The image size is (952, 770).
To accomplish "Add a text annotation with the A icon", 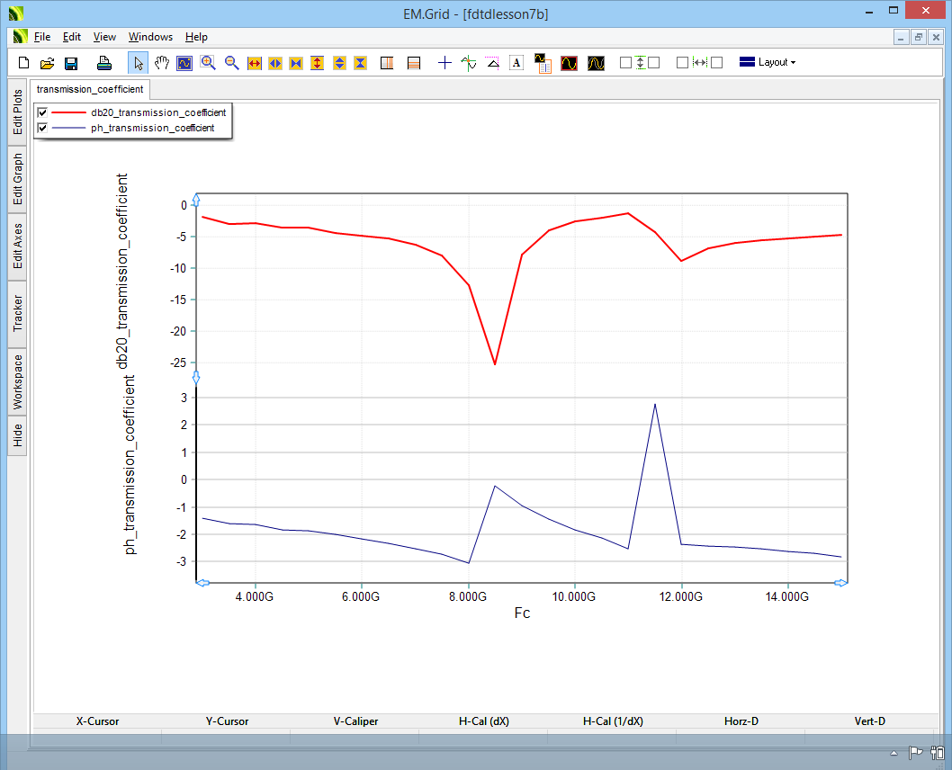I will pyautogui.click(x=516, y=63).
